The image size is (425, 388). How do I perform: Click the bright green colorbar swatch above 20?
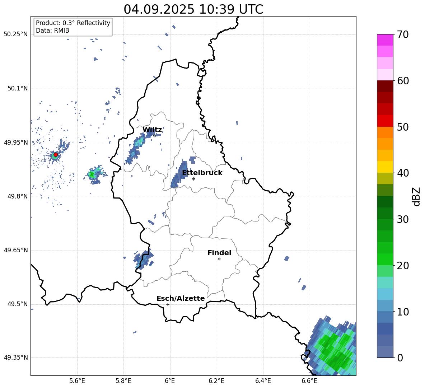pyautogui.click(x=385, y=259)
